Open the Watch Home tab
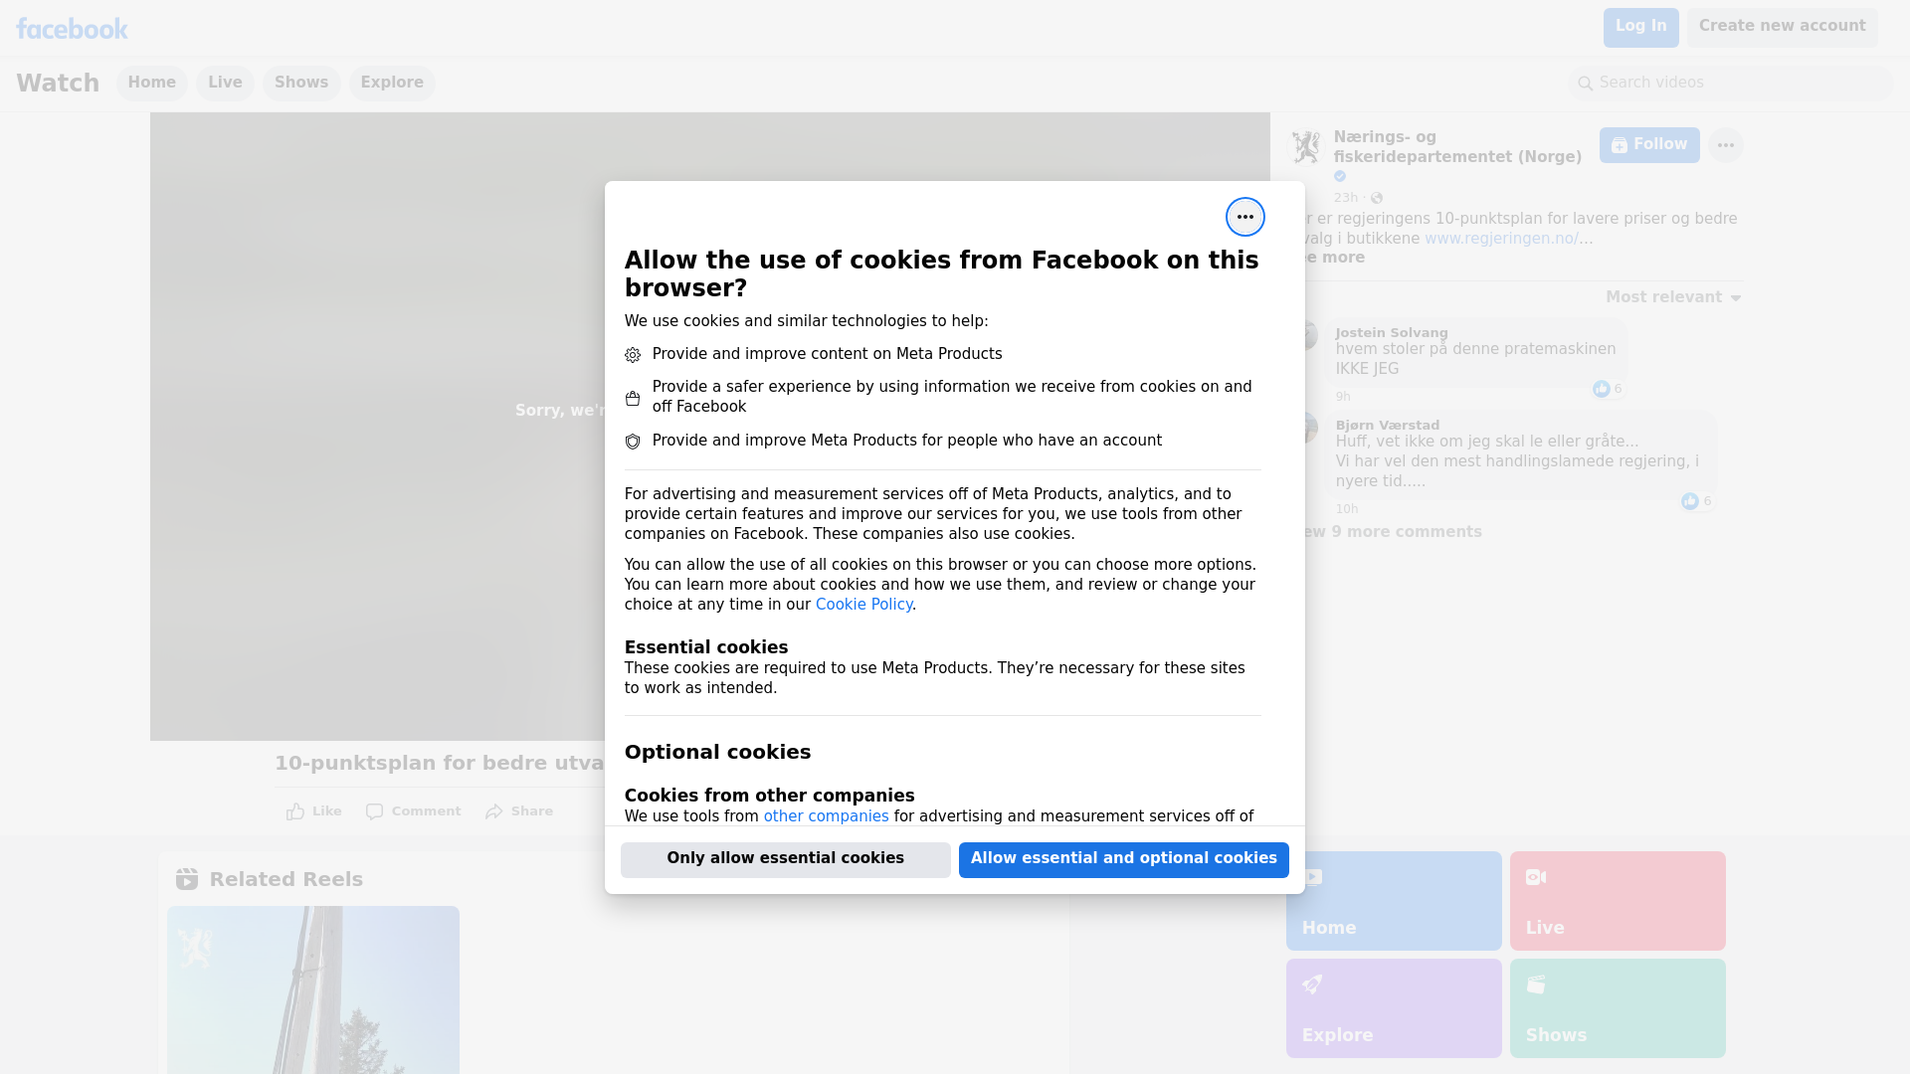This screenshot has width=1910, height=1074. 151,83
